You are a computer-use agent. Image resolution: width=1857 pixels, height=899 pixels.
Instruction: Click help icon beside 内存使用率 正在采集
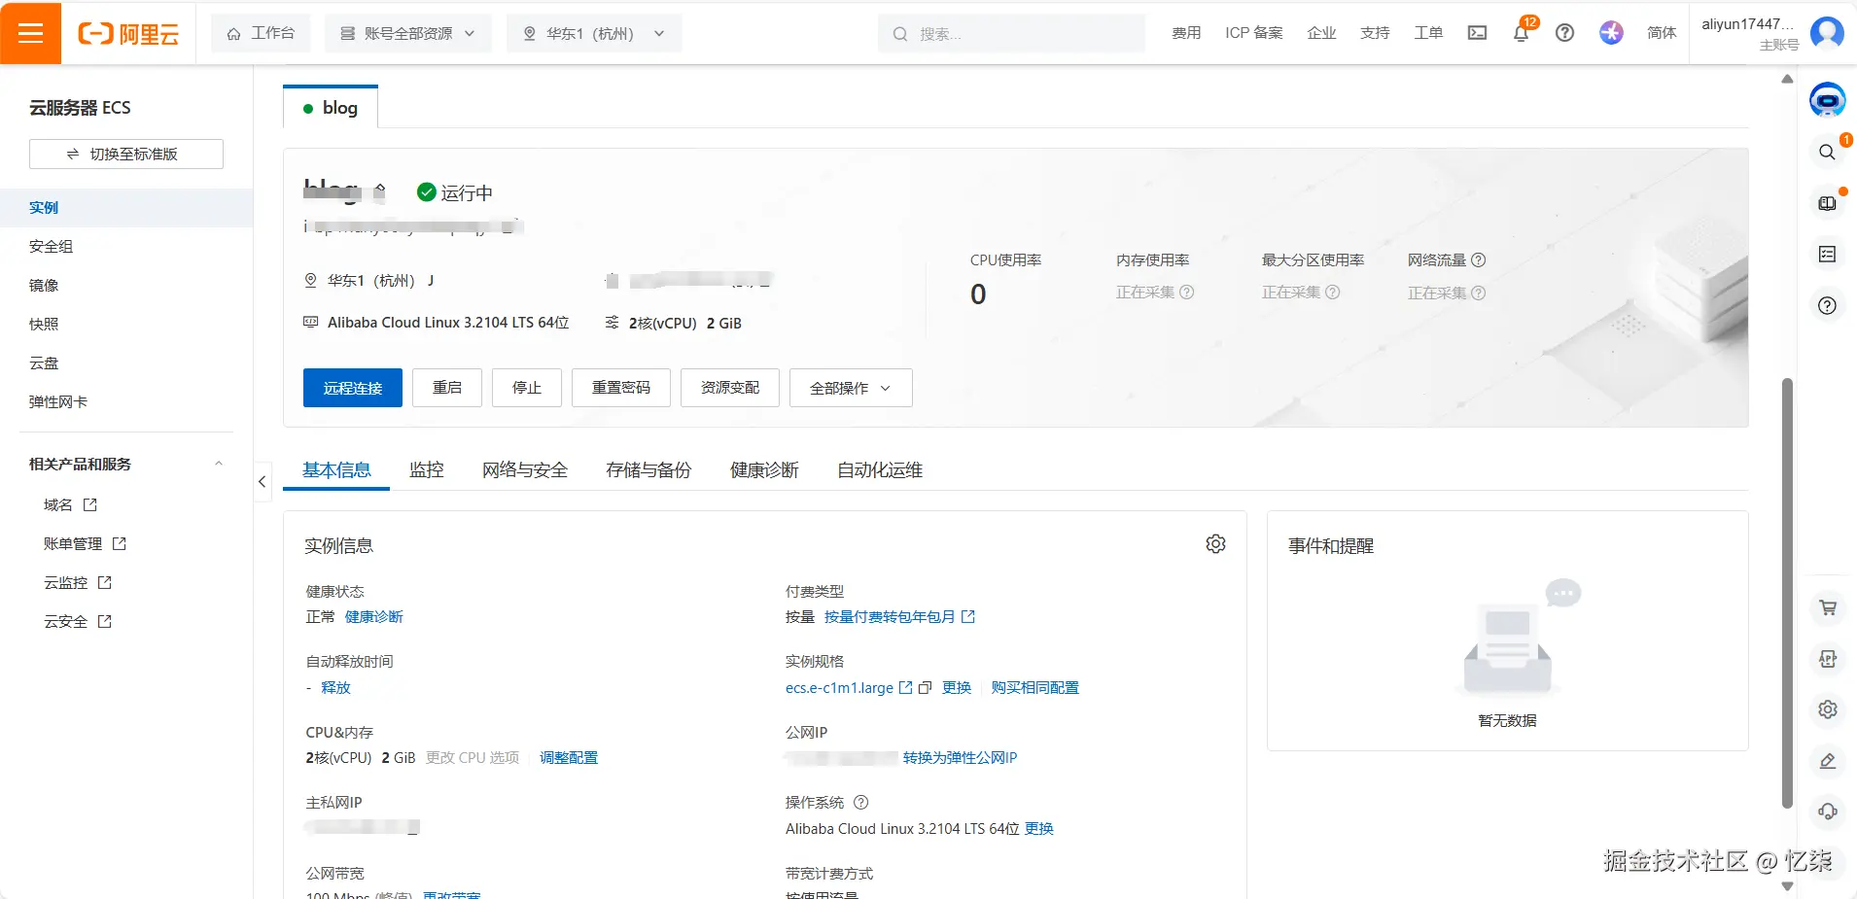pos(1186,293)
